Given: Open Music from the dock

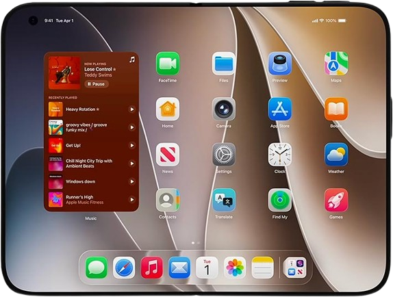Looking at the screenshot, I should coord(151,268).
